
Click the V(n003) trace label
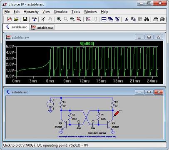tap(87, 44)
